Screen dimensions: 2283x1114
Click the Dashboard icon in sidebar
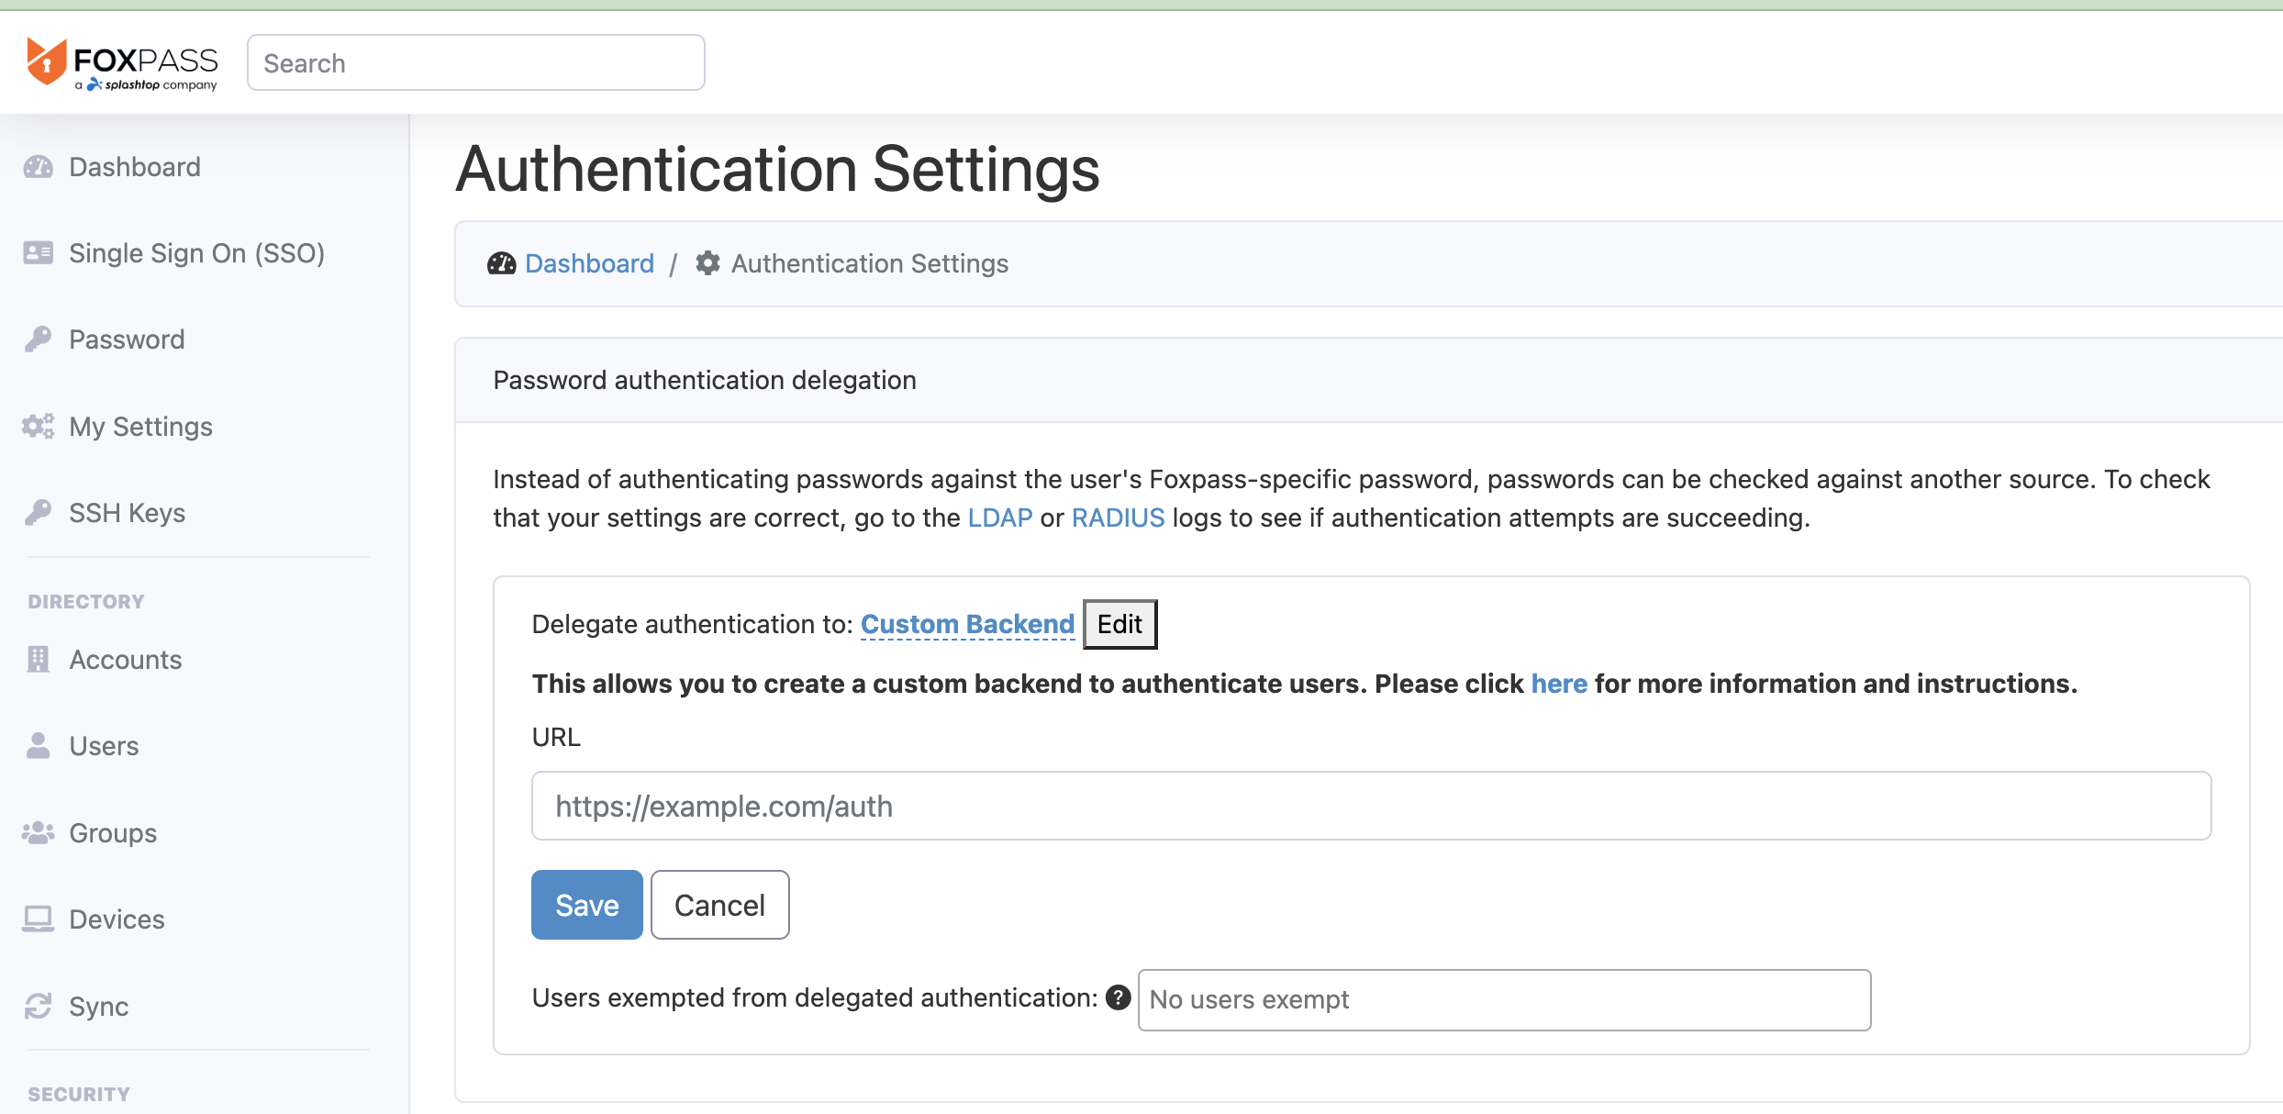coord(39,167)
